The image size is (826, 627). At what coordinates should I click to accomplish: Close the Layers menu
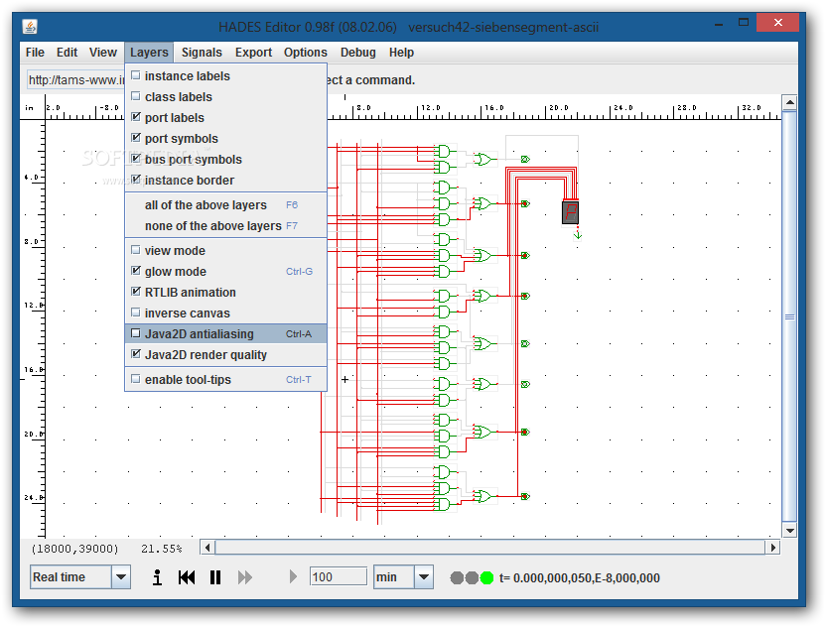[149, 53]
